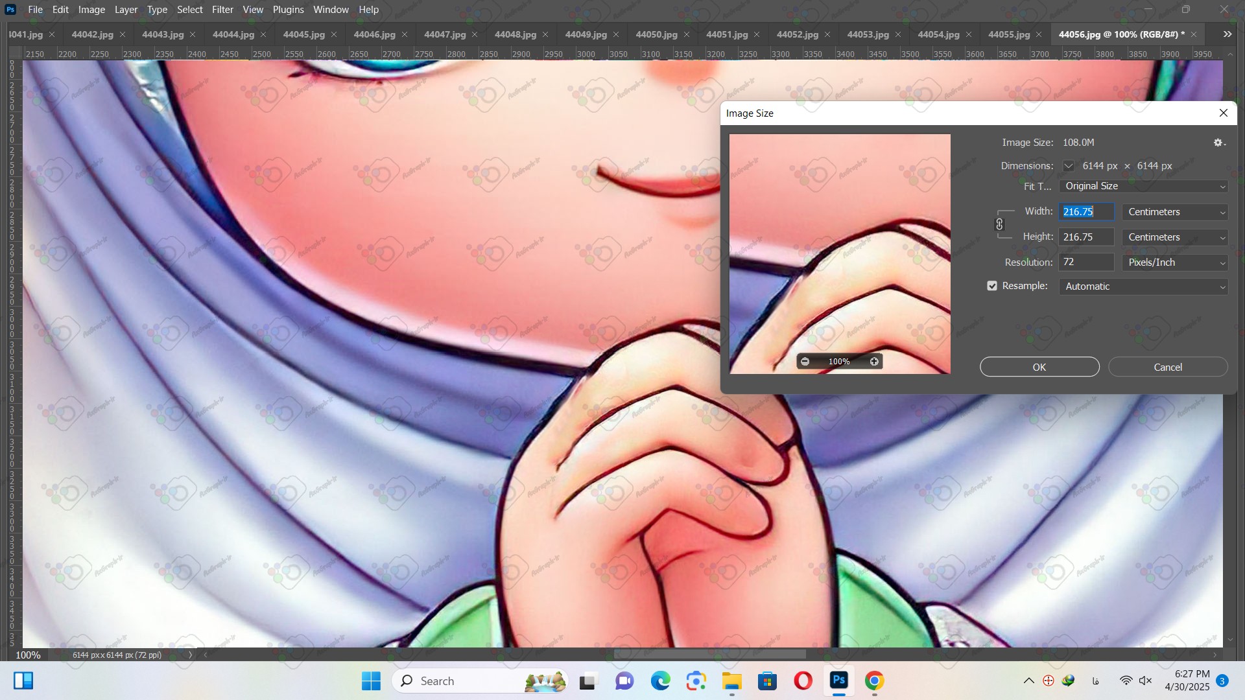Open Opera browser from the taskbar
1245x700 pixels.
[803, 681]
